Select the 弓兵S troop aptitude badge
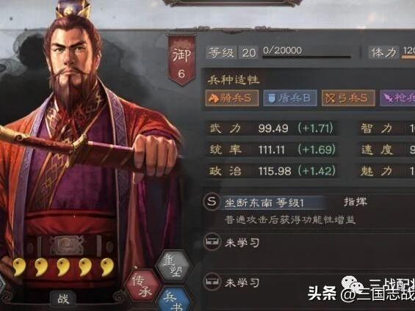This screenshot has height=311, width=415. click(348, 98)
